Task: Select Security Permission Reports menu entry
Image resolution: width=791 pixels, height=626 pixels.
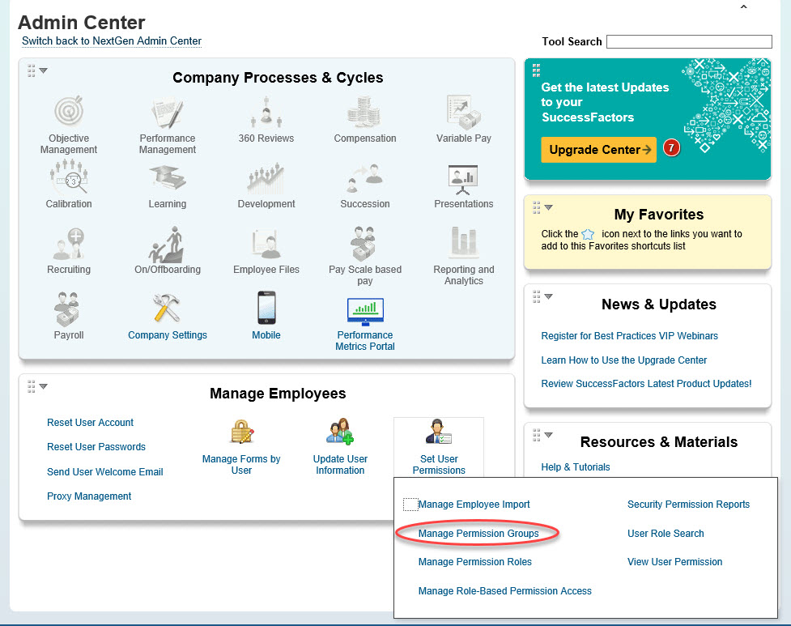Action: pyautogui.click(x=688, y=505)
